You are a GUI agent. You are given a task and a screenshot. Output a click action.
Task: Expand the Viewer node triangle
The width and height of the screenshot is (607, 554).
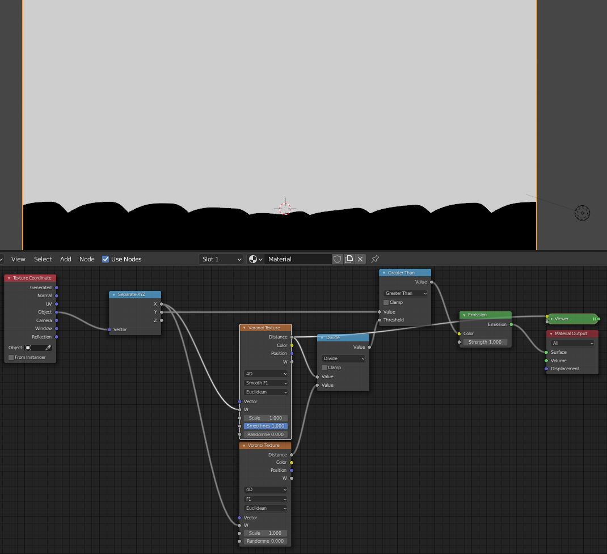tap(552, 319)
